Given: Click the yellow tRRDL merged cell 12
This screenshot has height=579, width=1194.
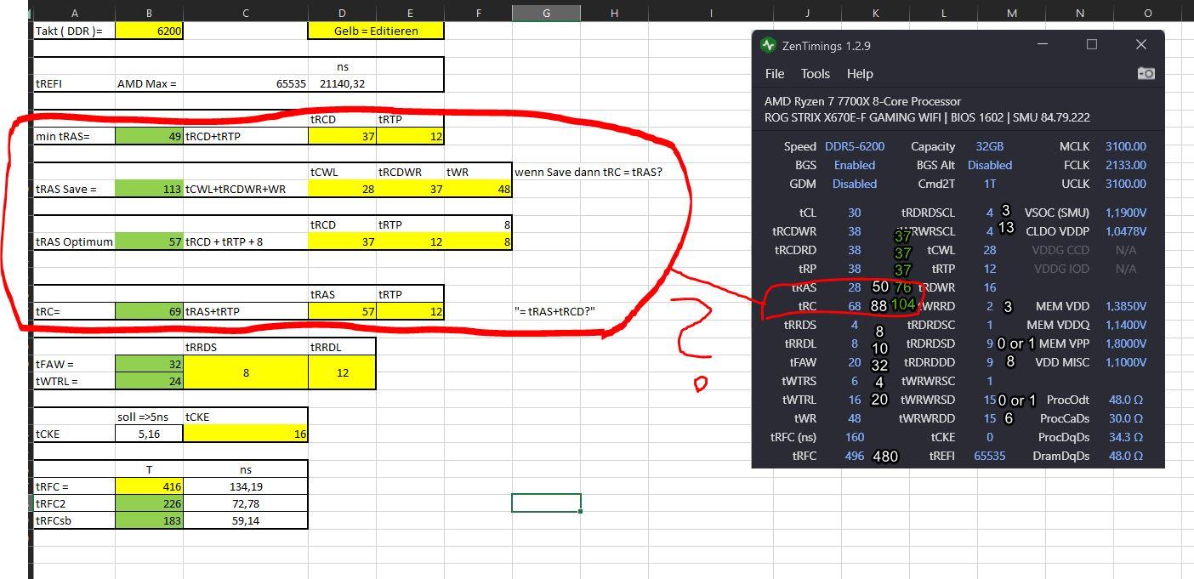Looking at the screenshot, I should coord(342,372).
